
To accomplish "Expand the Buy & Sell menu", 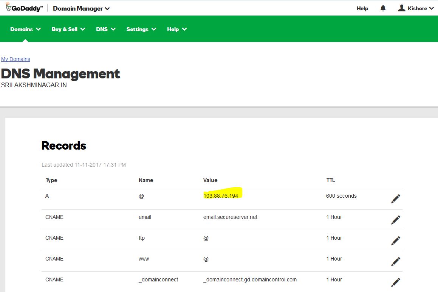I will pyautogui.click(x=68, y=29).
